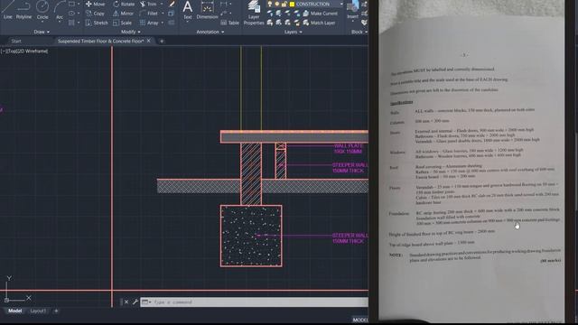This screenshot has width=578, height=325.
Task: Open Arc tool dropdown arrow
Action: (x=60, y=22)
